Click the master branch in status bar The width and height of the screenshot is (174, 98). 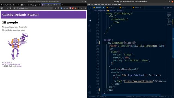pos(92,97)
